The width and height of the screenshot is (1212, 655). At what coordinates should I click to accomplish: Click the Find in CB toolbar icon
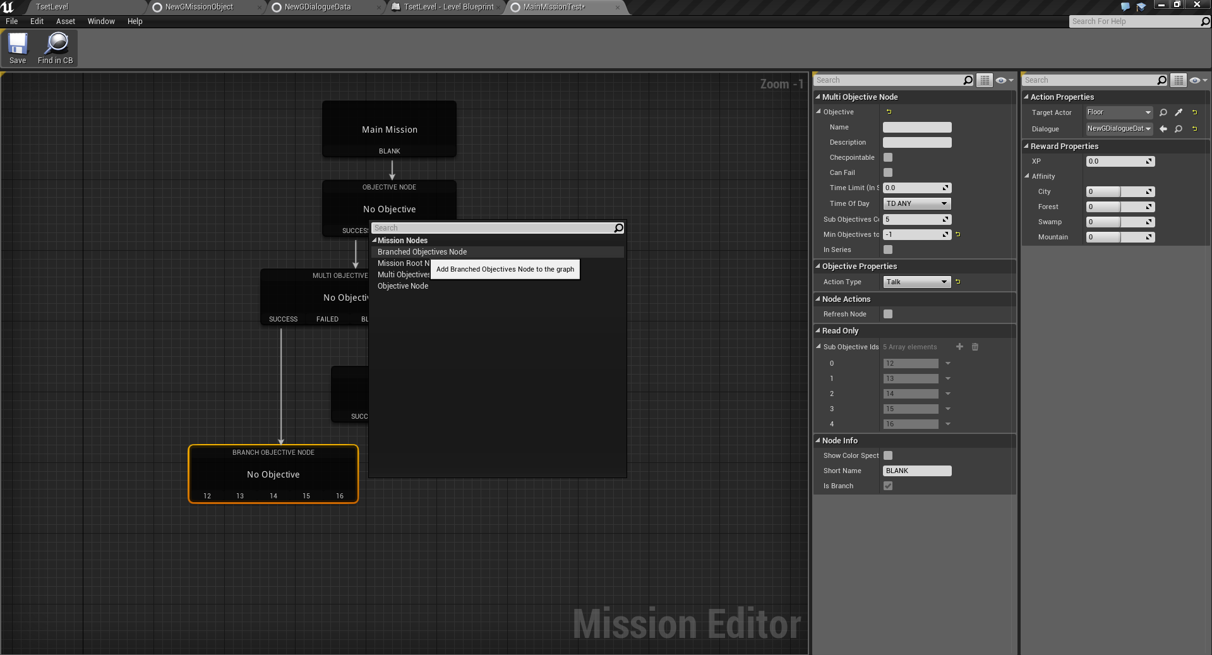56,49
